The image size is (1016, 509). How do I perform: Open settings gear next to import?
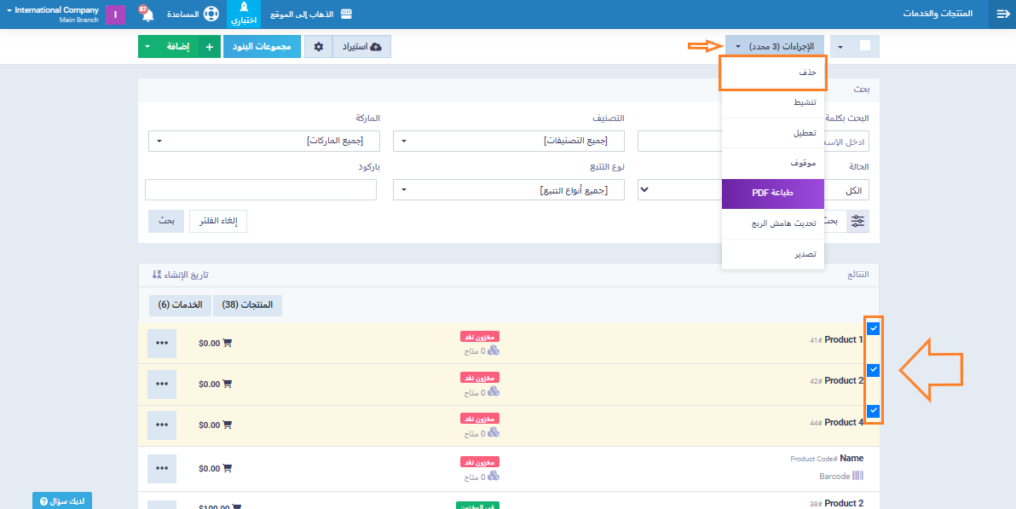coord(318,46)
